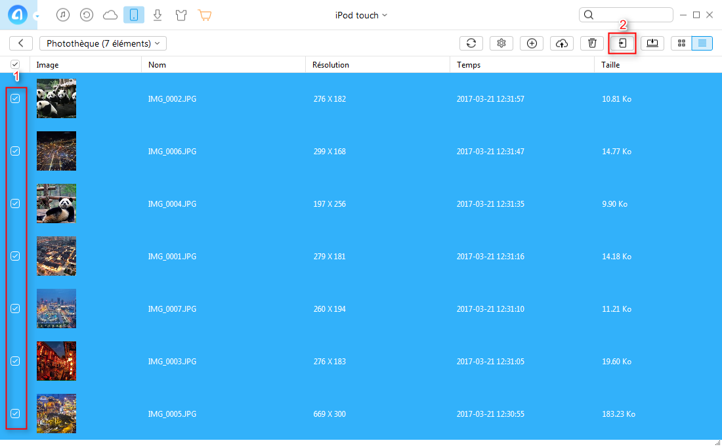Open the backup history clock icon
Screen dimensions: 722x447
(87, 15)
